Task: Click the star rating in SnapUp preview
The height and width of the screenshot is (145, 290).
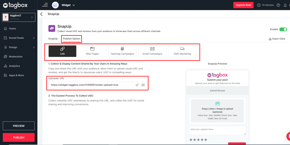Action: point(198,140)
